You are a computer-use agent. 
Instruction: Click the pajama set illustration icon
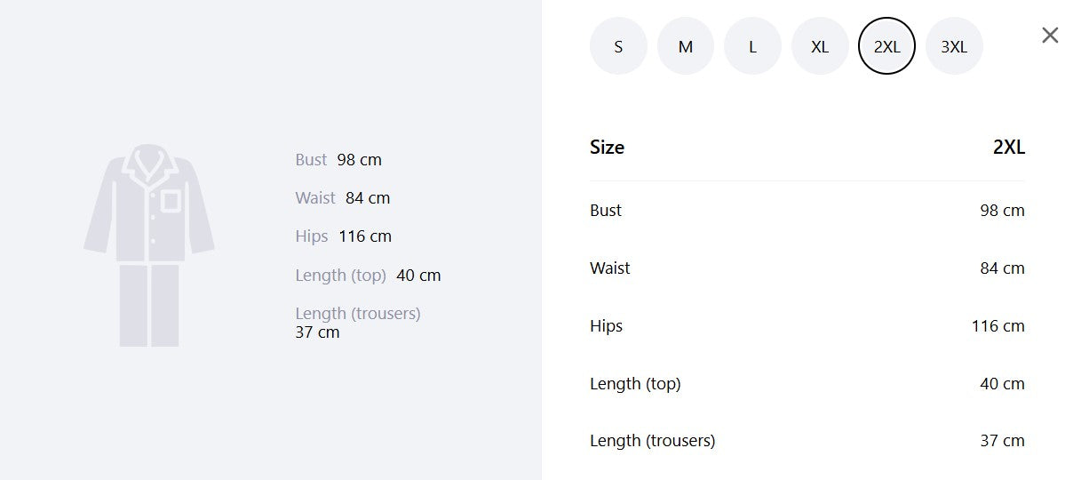tap(149, 245)
